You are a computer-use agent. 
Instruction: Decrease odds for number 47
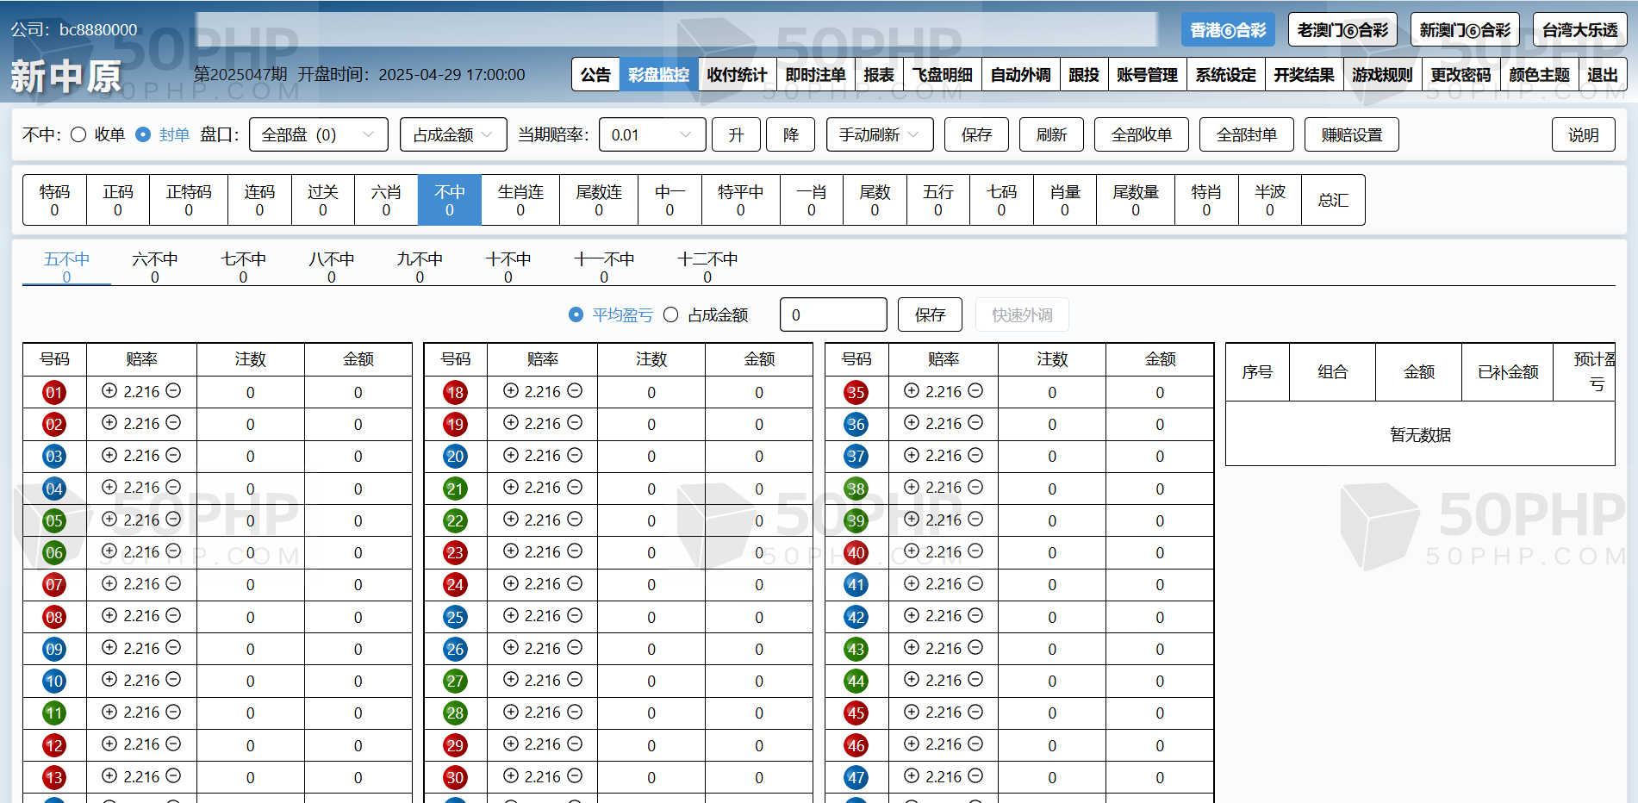point(975,776)
